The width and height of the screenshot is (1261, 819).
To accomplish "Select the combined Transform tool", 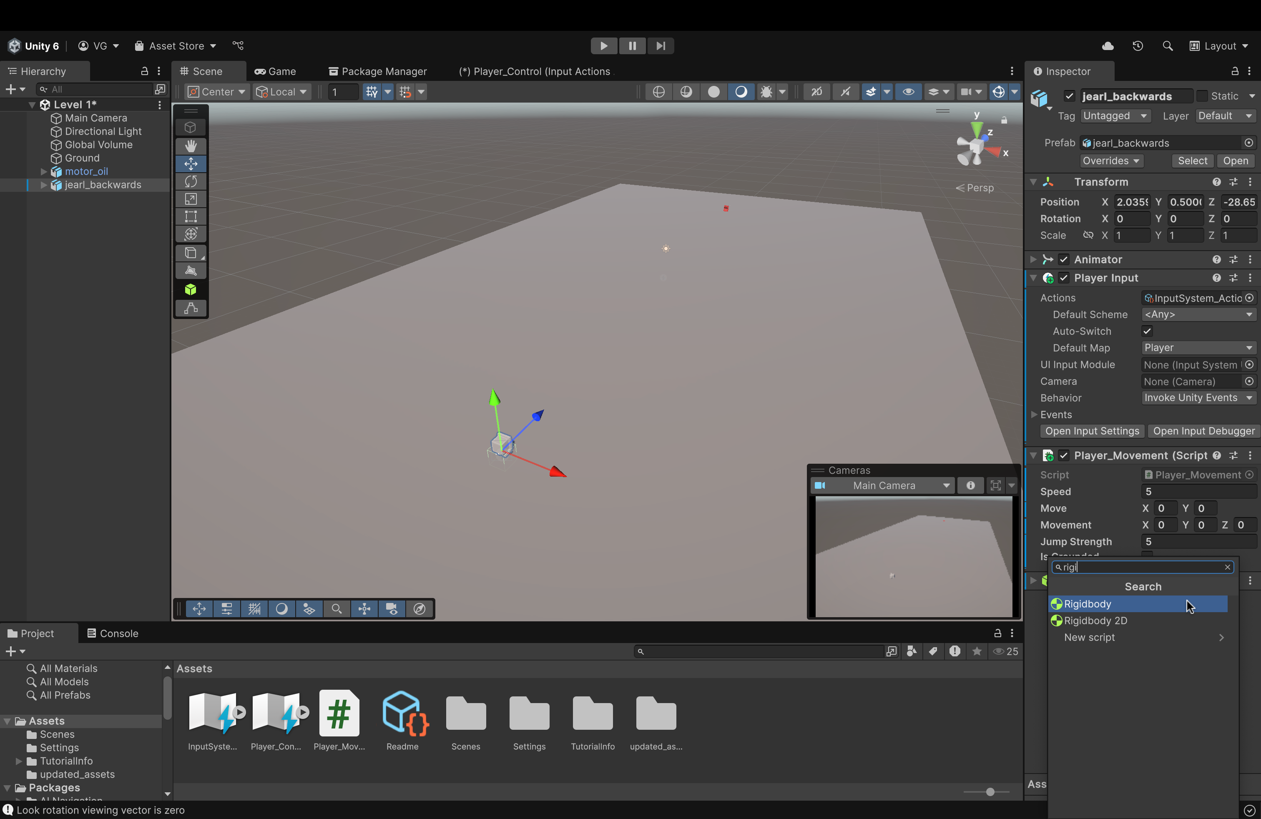I will tap(191, 234).
